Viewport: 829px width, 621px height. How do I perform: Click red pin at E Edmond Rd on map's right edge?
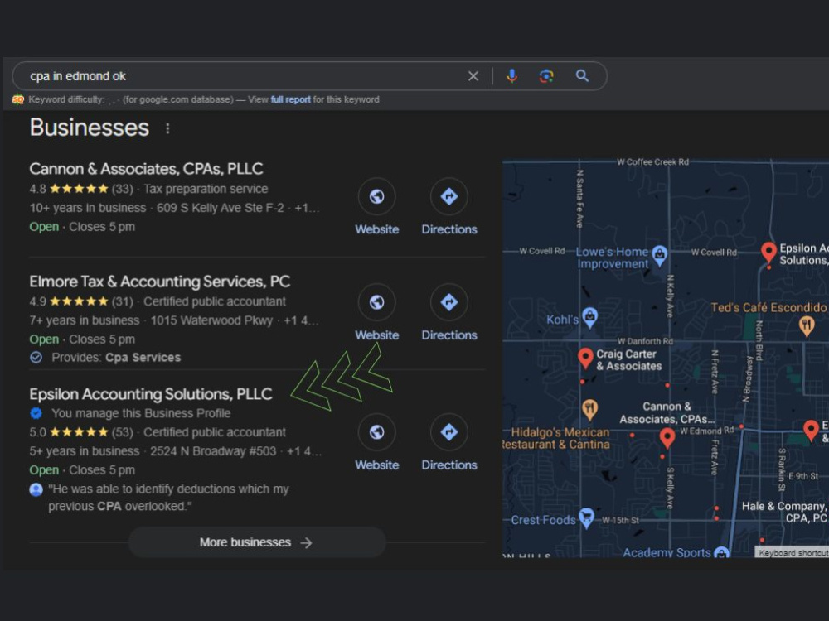[811, 431]
